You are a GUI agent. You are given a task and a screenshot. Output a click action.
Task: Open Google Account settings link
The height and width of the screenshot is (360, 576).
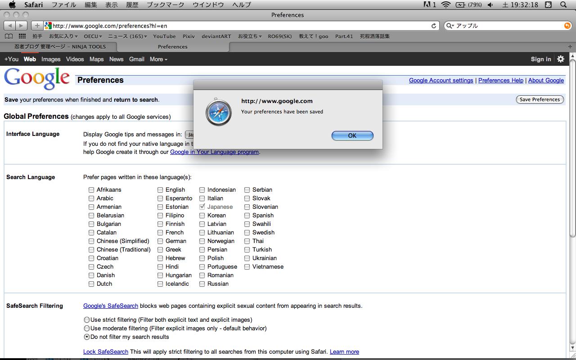[x=441, y=80]
